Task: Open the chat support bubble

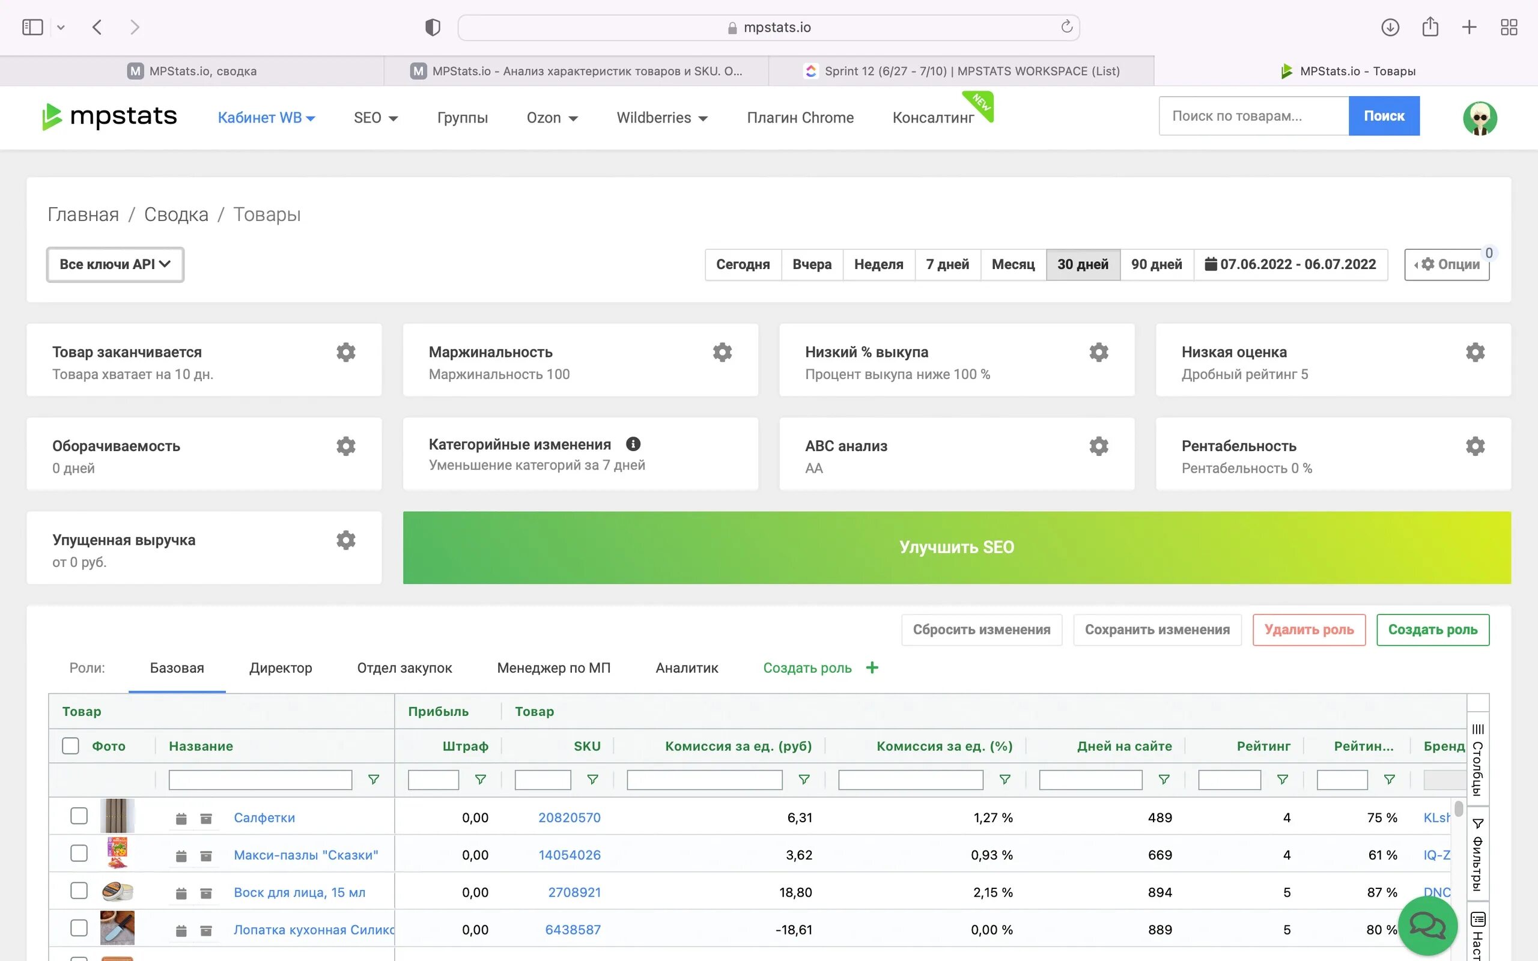Action: (x=1427, y=926)
